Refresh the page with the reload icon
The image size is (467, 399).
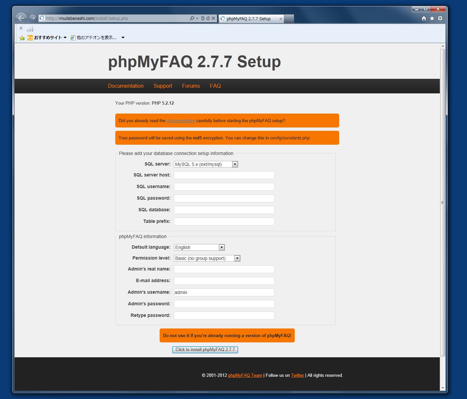(208, 18)
